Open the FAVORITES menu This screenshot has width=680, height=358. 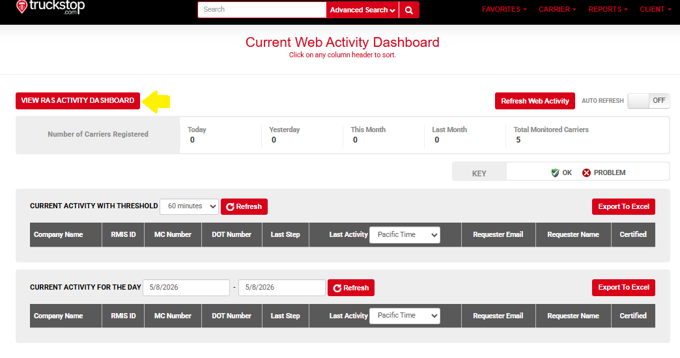tap(504, 9)
